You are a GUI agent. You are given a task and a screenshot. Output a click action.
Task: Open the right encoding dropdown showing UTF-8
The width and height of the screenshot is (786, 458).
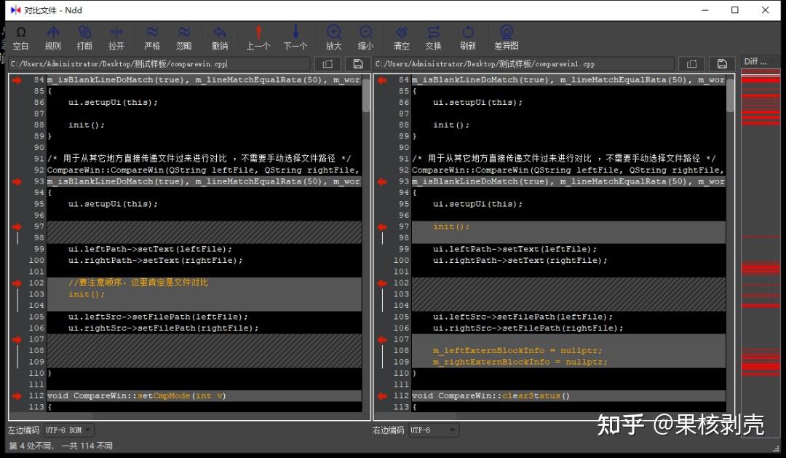coord(433,430)
